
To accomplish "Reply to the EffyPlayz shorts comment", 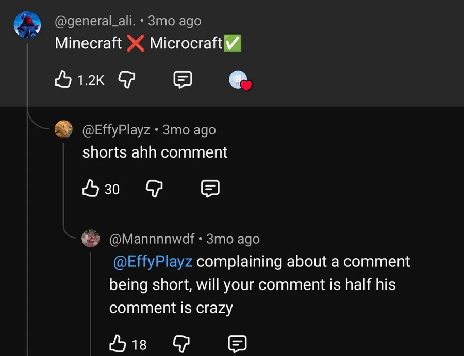I will point(210,189).
